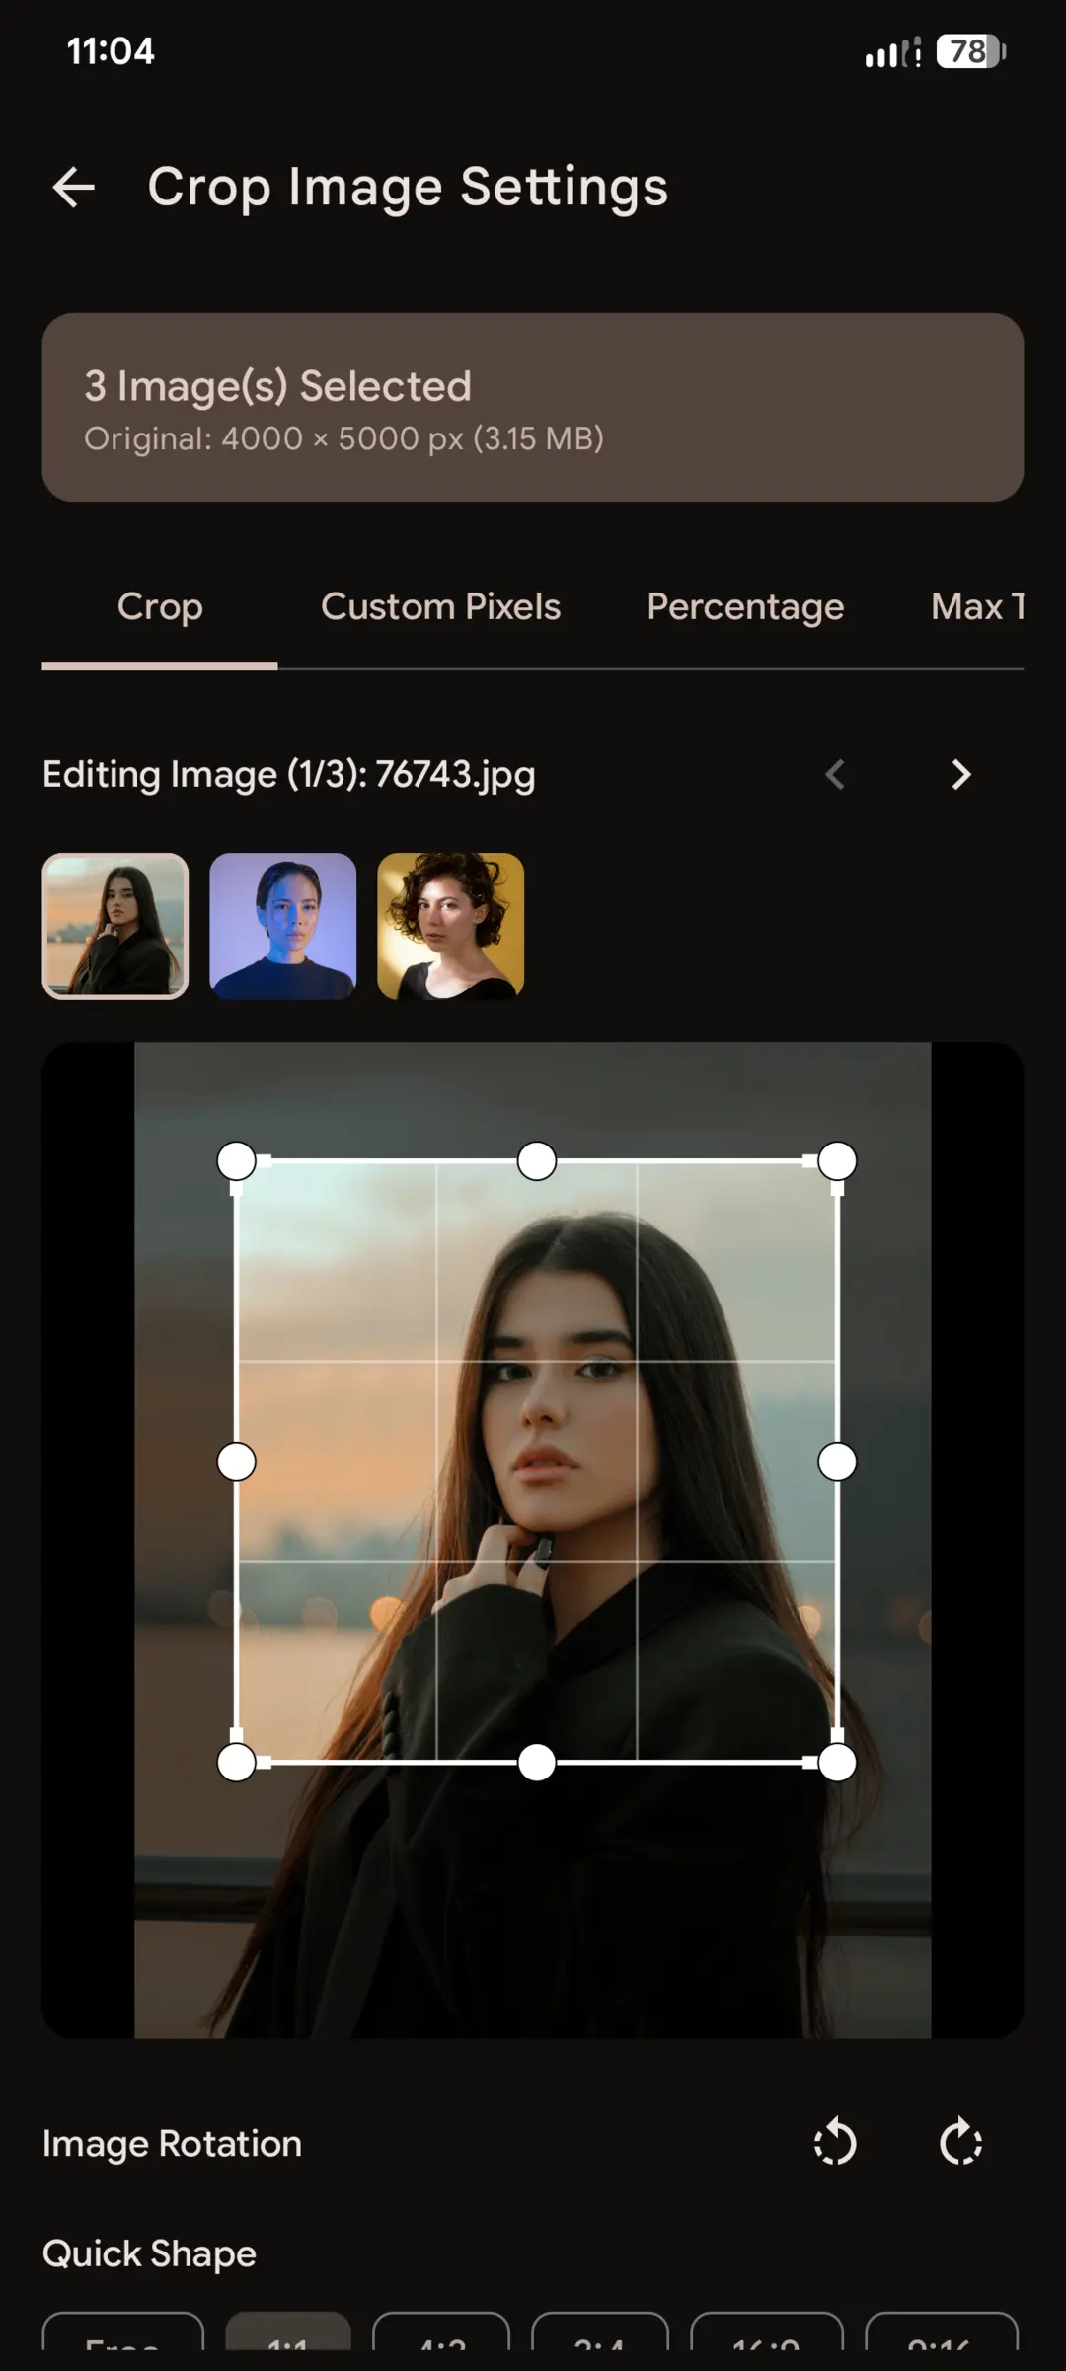
Task: Rotate image counter-clockwise
Action: pyautogui.click(x=835, y=2143)
